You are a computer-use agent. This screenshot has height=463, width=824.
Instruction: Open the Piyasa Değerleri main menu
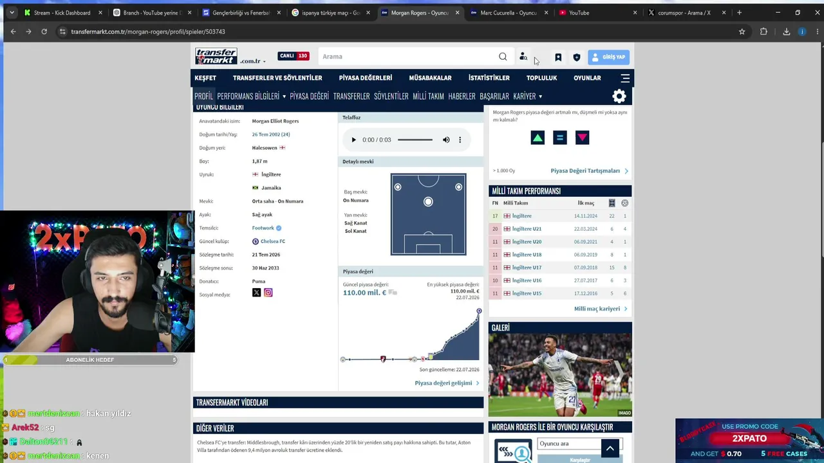click(x=366, y=78)
